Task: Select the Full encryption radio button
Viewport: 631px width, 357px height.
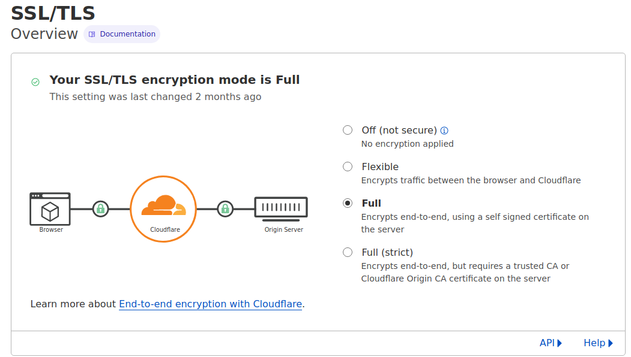Action: tap(348, 203)
